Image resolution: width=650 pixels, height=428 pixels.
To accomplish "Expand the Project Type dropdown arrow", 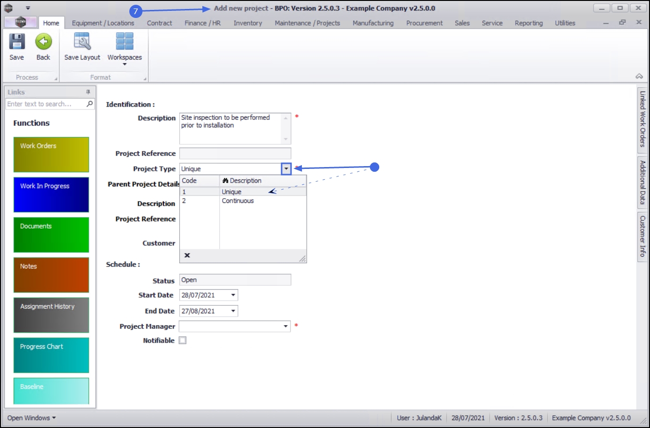I will pos(286,169).
